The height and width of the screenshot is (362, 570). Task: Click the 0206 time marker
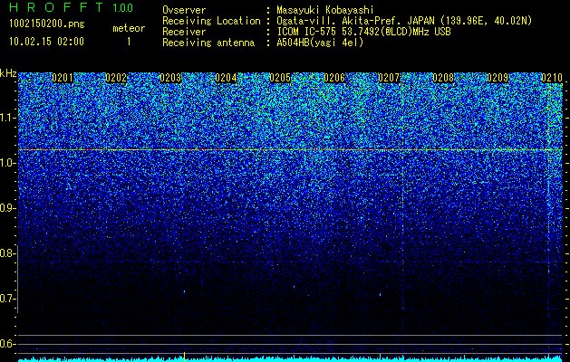click(x=334, y=78)
